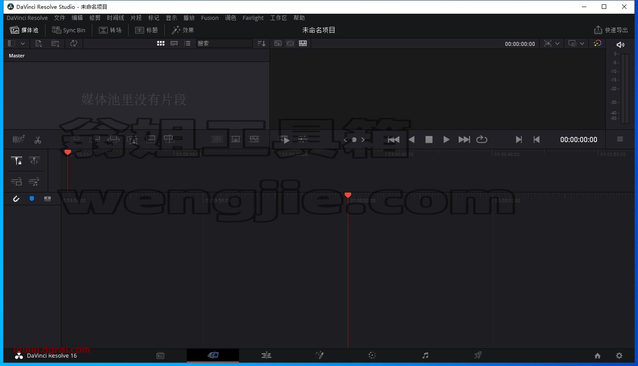The height and width of the screenshot is (366, 638).
Task: Click the free playhead icon
Action: click(x=34, y=161)
